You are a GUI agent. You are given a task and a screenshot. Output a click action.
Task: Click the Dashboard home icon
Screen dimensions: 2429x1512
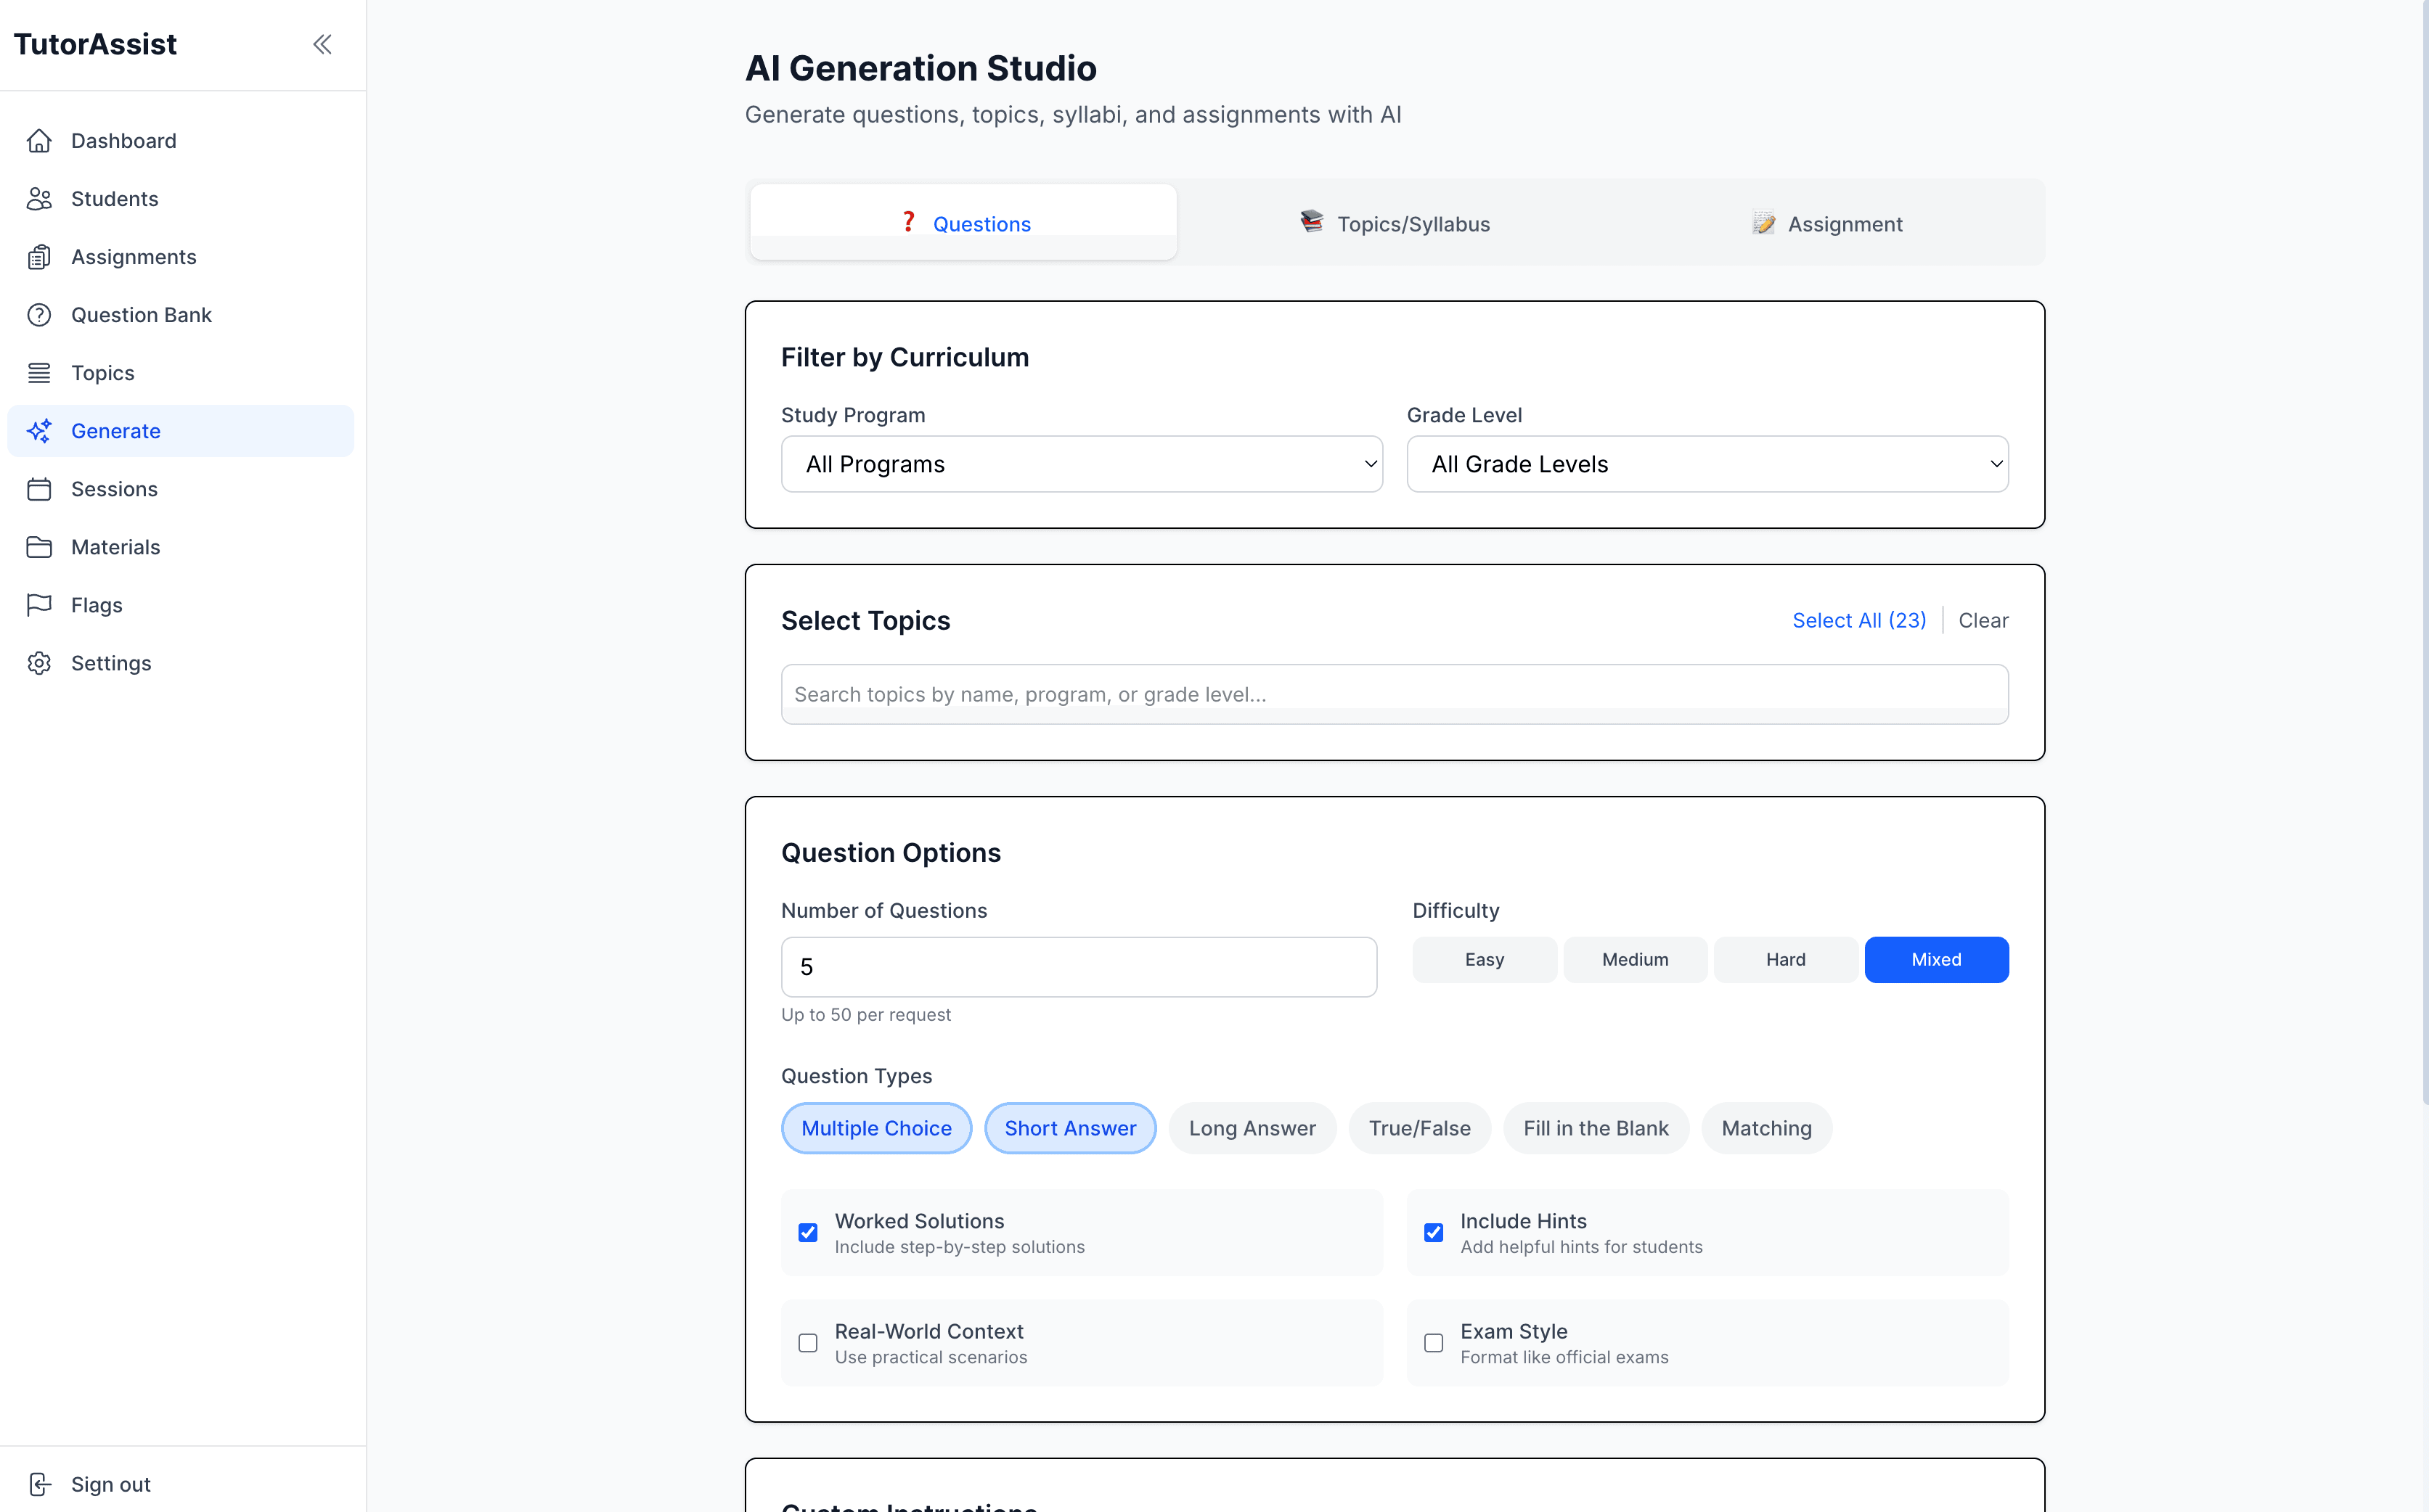click(x=39, y=141)
